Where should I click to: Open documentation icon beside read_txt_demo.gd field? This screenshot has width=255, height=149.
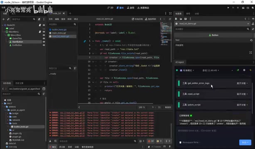point(253,24)
